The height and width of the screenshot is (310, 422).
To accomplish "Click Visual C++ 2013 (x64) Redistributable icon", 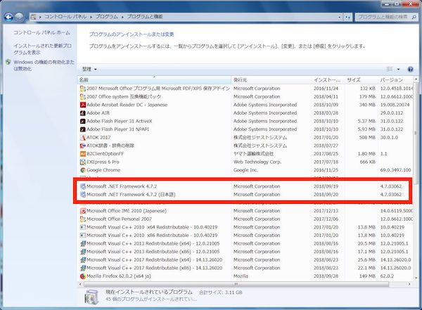I will 83,243.
